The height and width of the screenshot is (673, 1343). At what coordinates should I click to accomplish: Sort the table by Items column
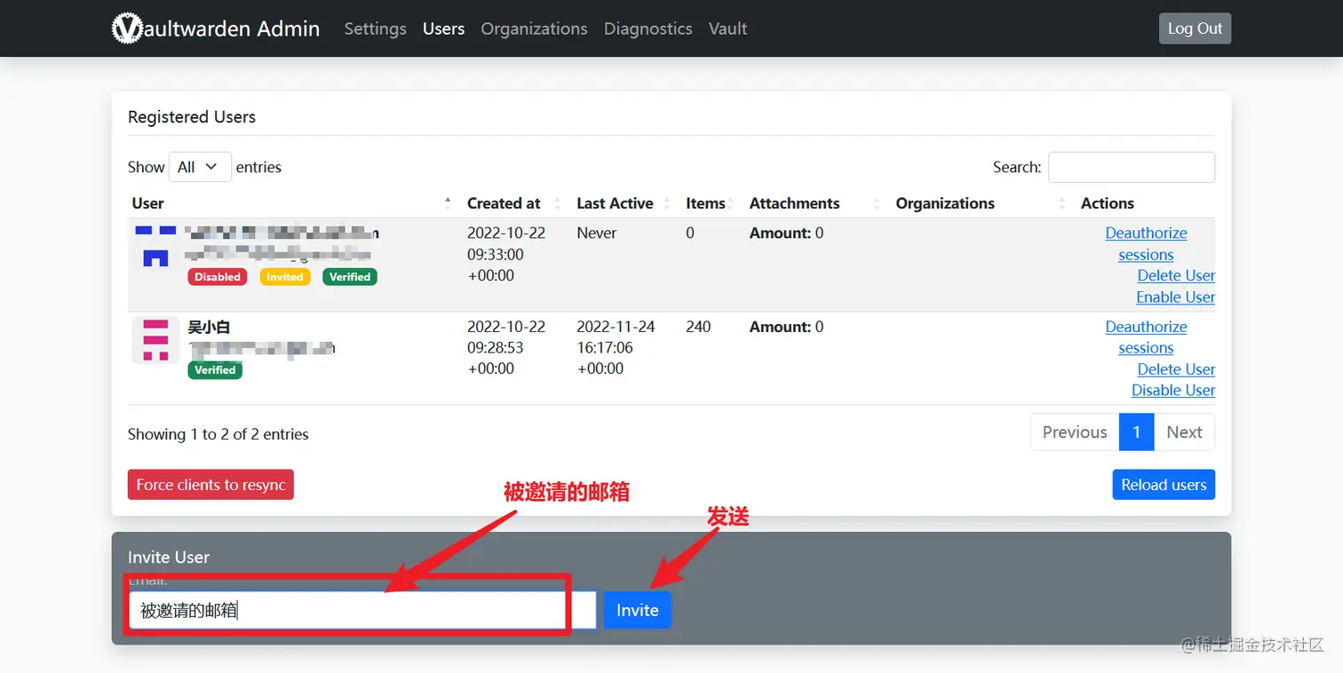pyautogui.click(x=711, y=203)
